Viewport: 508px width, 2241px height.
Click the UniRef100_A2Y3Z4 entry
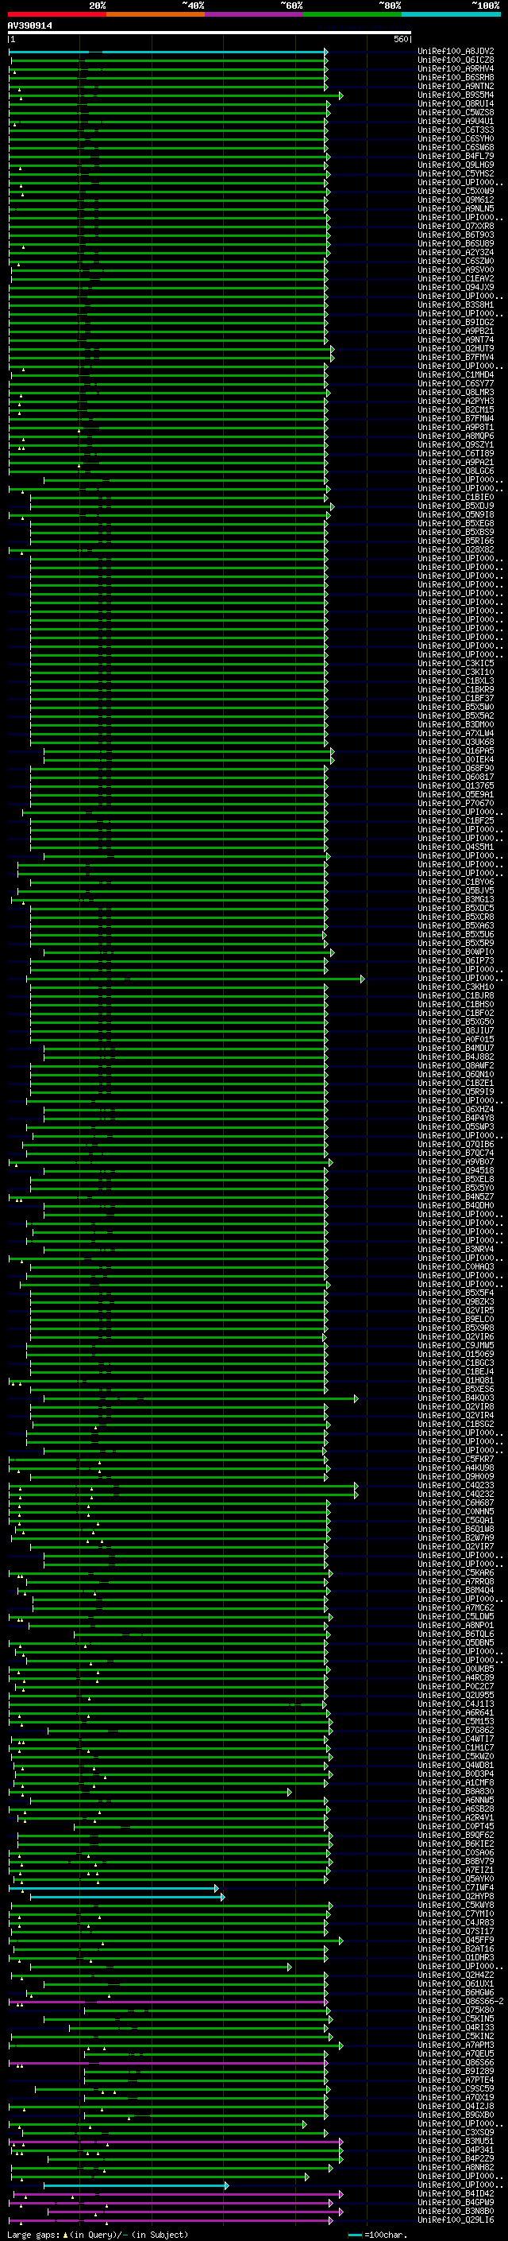(455, 252)
